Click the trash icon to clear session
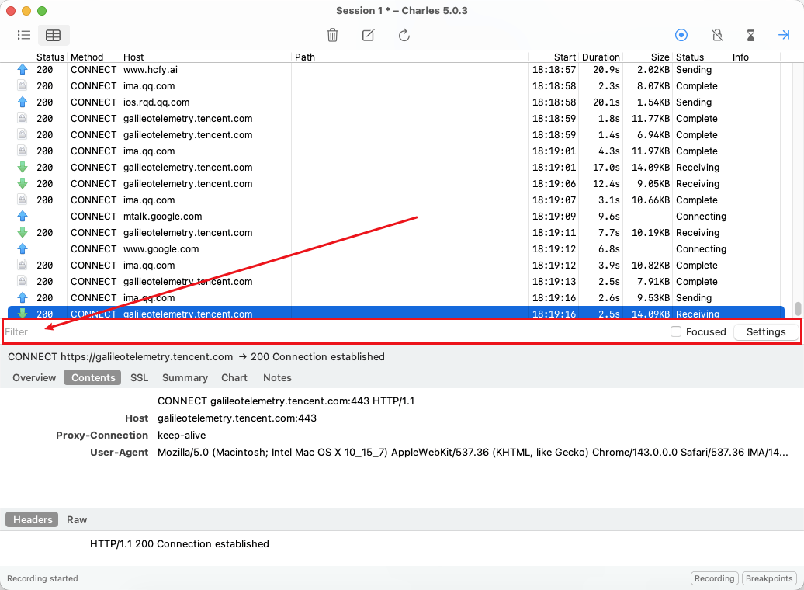This screenshot has height=590, width=804. pos(332,35)
